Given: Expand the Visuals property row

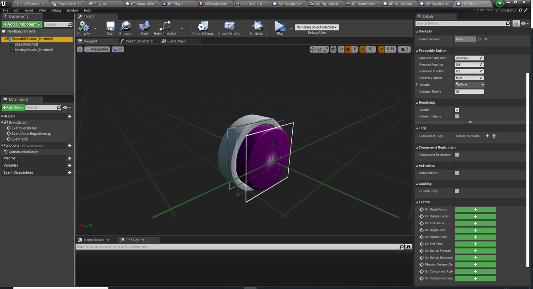Looking at the screenshot, I should pos(417,85).
